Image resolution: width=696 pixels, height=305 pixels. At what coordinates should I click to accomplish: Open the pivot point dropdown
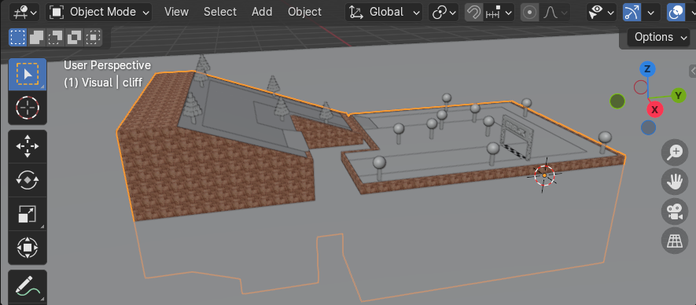tap(444, 12)
